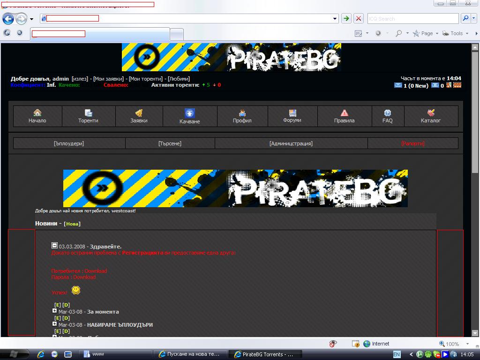Open the Профил user icon

click(x=242, y=112)
